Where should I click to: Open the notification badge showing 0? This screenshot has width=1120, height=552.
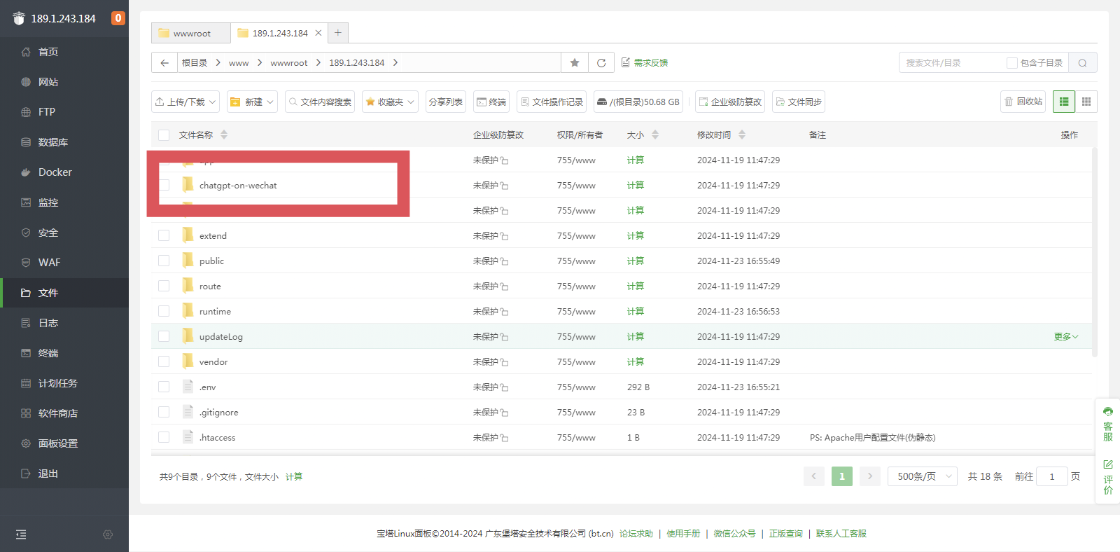click(x=118, y=18)
